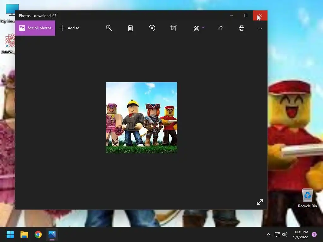Open the clock showing 6:31 PM
The width and height of the screenshot is (323, 242).
301,234
